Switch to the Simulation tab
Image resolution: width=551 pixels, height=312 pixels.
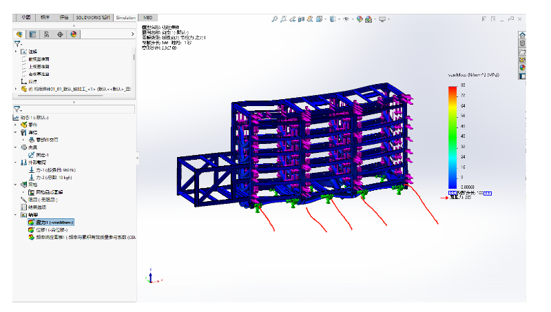125,17
